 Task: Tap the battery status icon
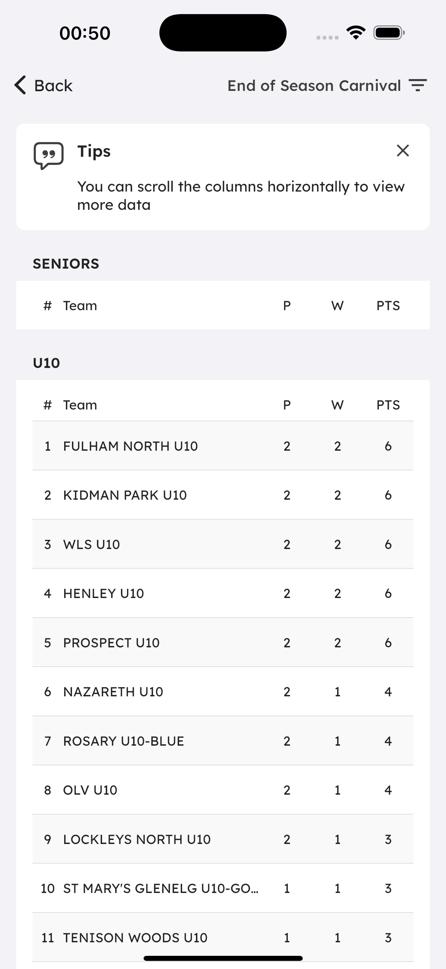389,33
